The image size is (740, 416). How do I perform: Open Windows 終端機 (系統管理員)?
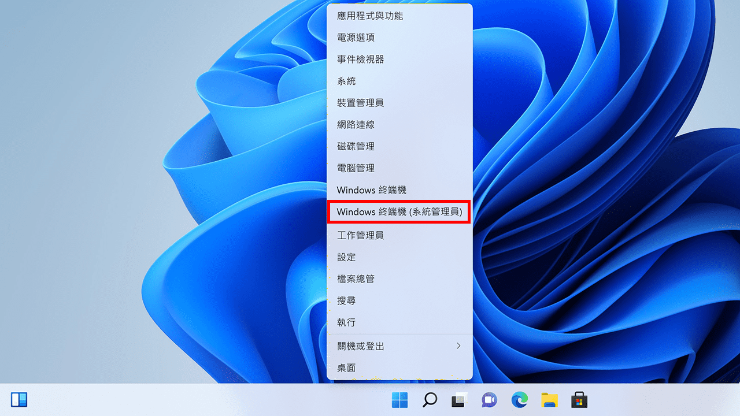pyautogui.click(x=399, y=212)
